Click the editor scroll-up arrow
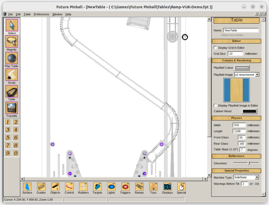269x205 pixels. click(209, 19)
